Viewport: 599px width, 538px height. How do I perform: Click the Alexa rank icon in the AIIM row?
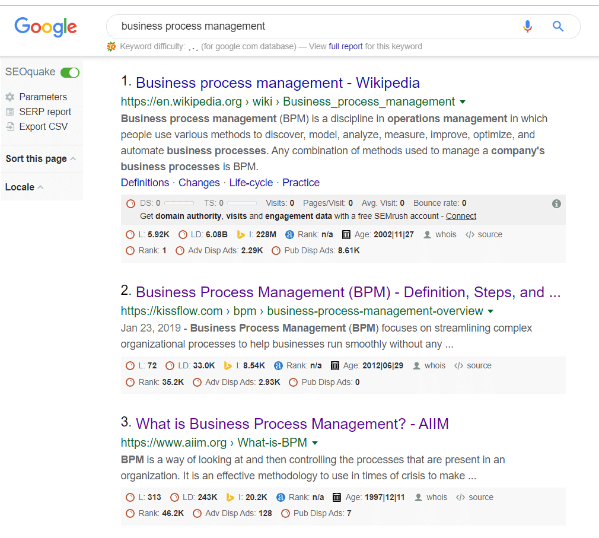(281, 498)
